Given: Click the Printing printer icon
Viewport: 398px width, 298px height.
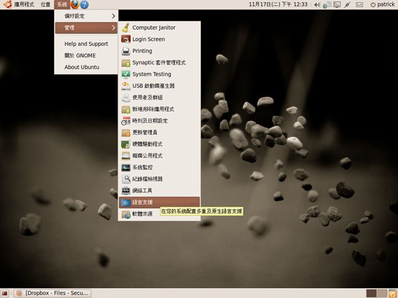Looking at the screenshot, I should tap(126, 51).
